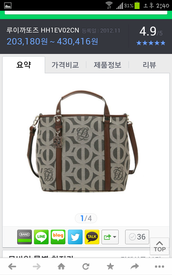Switch to the 가격비교 tab
This screenshot has width=172, height=275.
click(x=65, y=65)
